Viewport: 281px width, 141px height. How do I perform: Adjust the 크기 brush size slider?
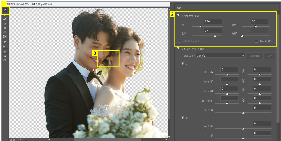207,26
